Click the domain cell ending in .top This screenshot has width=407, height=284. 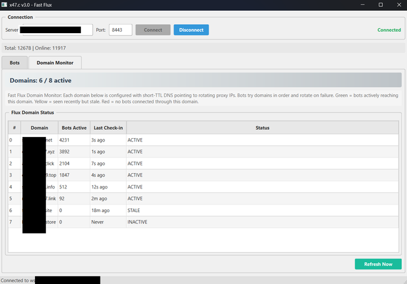(x=39, y=175)
